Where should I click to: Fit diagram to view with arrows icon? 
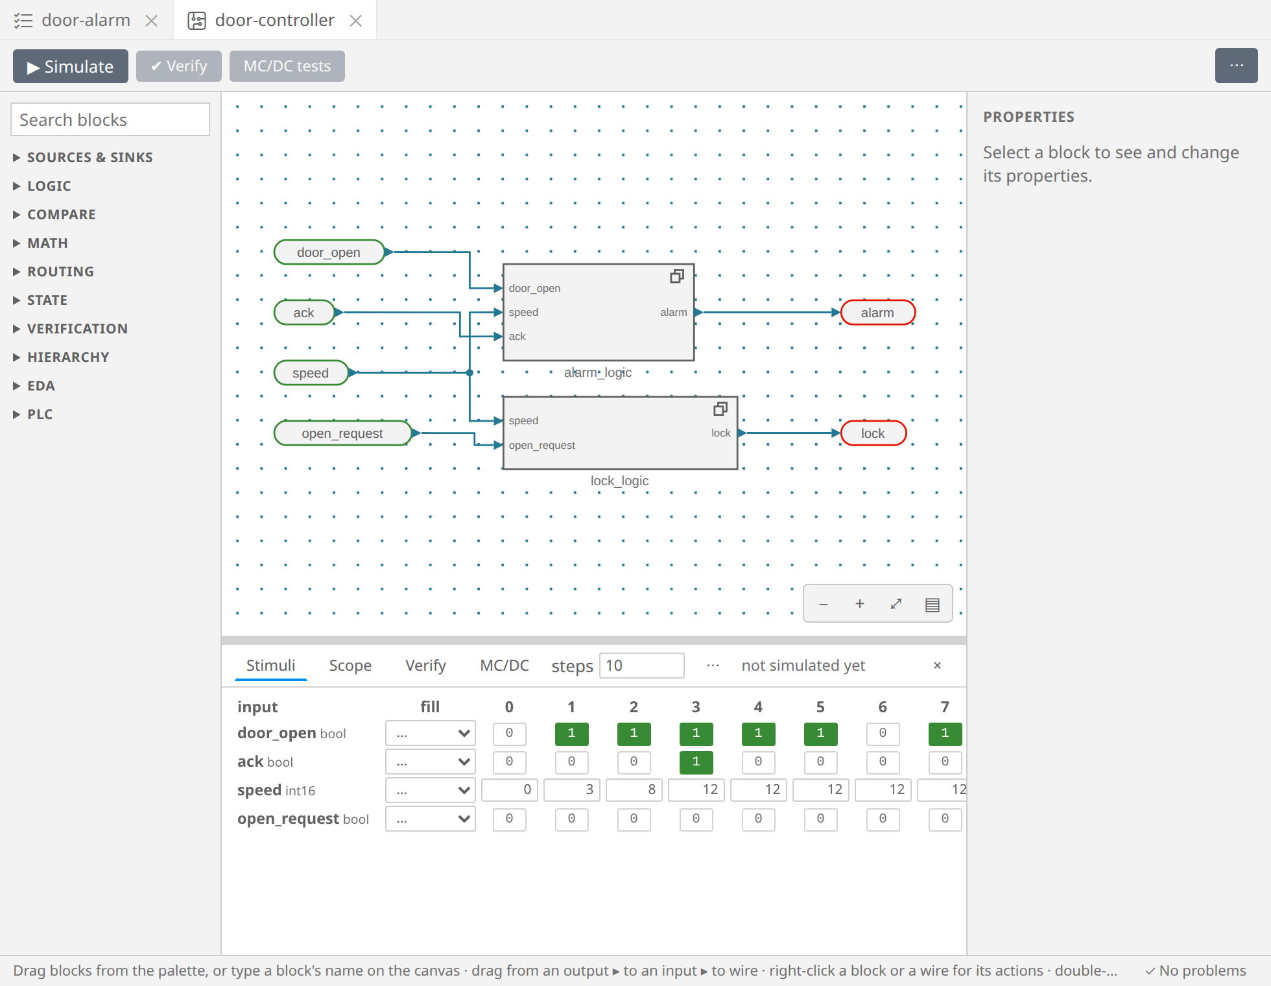(x=896, y=604)
